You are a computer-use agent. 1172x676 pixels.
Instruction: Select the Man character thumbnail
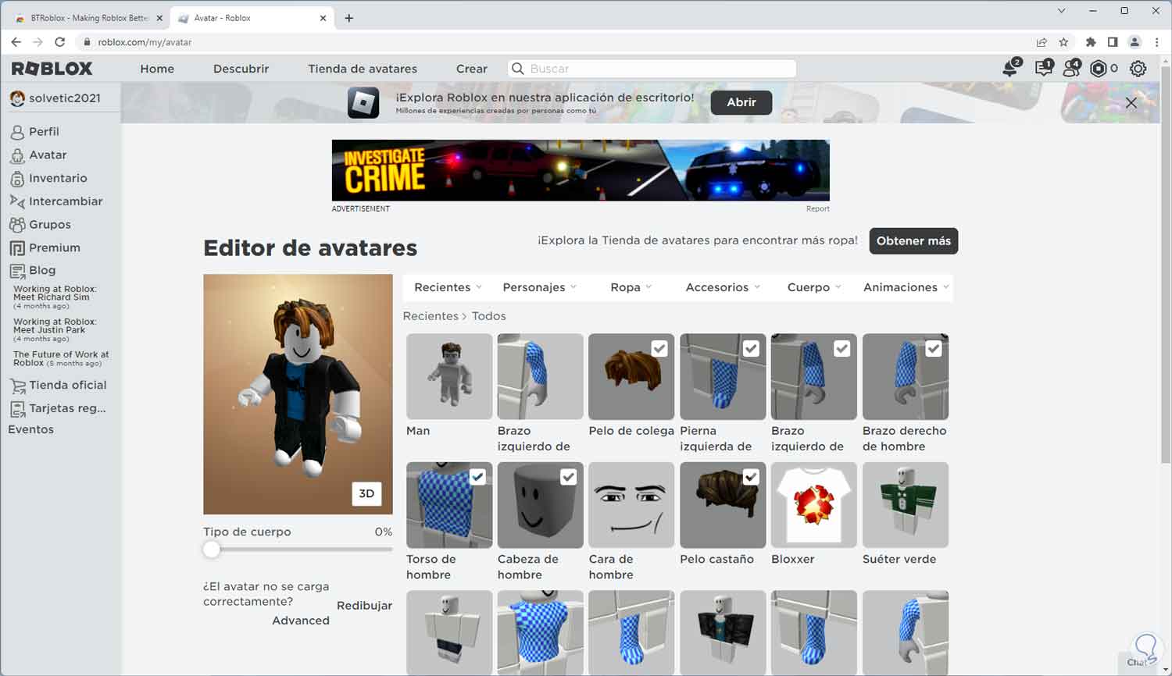click(x=449, y=376)
